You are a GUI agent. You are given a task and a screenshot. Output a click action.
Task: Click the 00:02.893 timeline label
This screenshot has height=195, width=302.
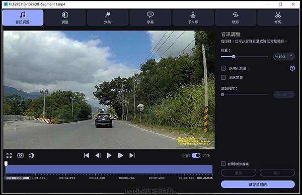tap(67, 178)
